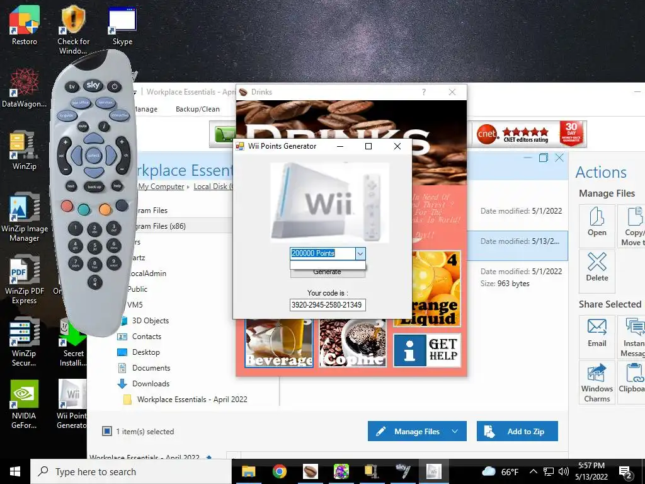Open the Backup/Clean menu in WinZip
The width and height of the screenshot is (645, 484).
(197, 109)
